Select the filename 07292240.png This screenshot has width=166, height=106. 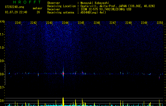[15, 7]
